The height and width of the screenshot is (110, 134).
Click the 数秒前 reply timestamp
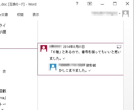pyautogui.click(x=91, y=65)
